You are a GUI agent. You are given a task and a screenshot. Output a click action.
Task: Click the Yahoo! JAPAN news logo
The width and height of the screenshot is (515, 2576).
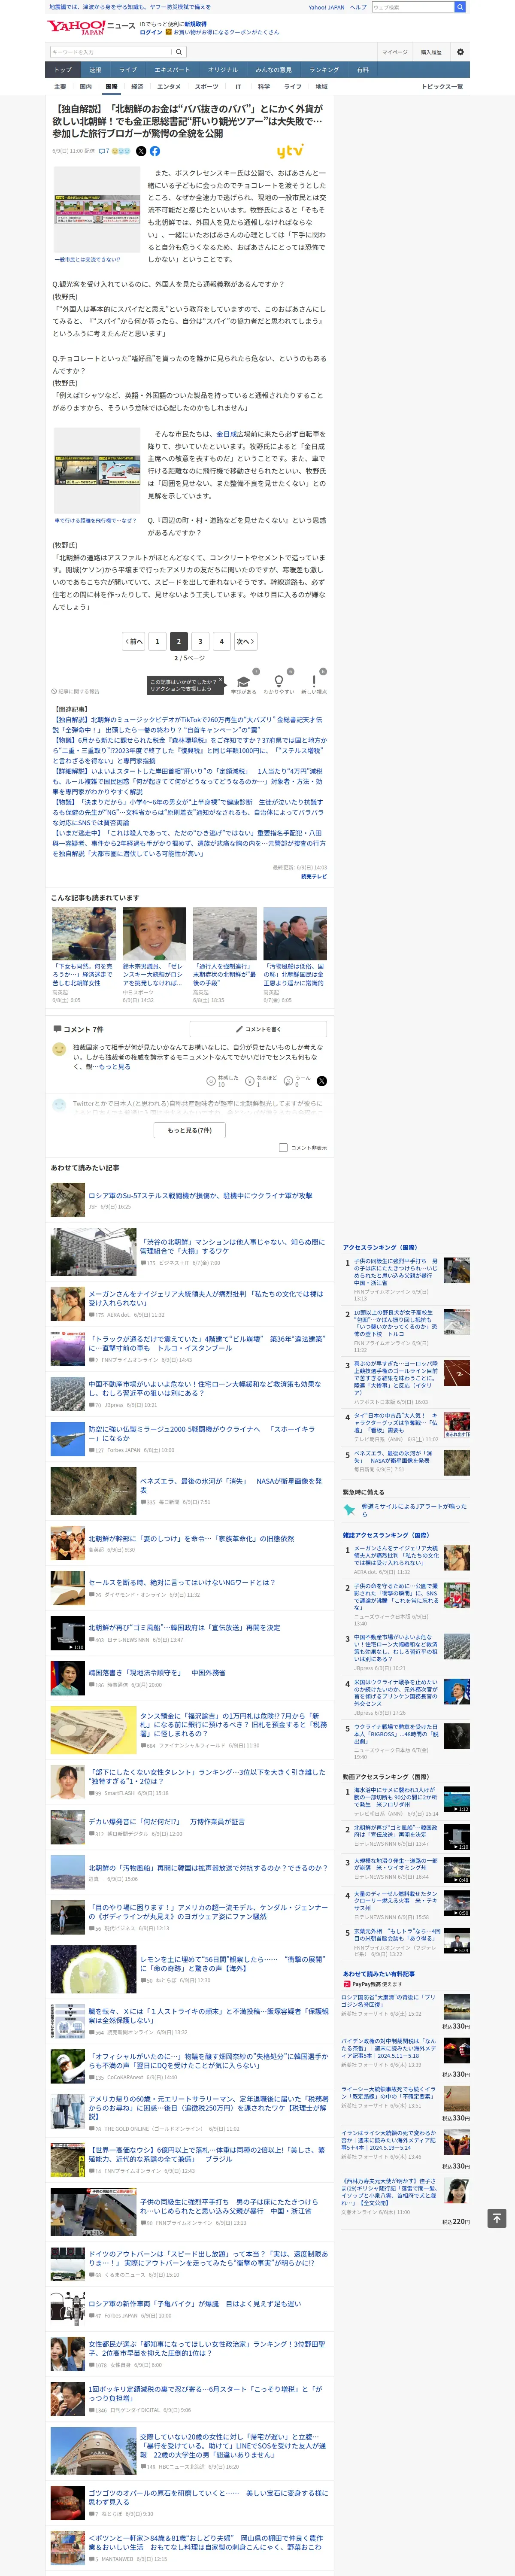point(91,27)
